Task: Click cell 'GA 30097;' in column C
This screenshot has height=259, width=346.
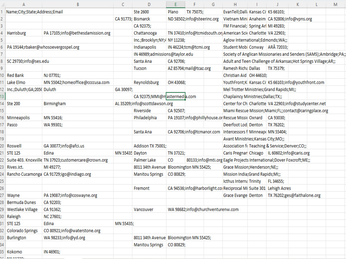Action: [x=123, y=89]
